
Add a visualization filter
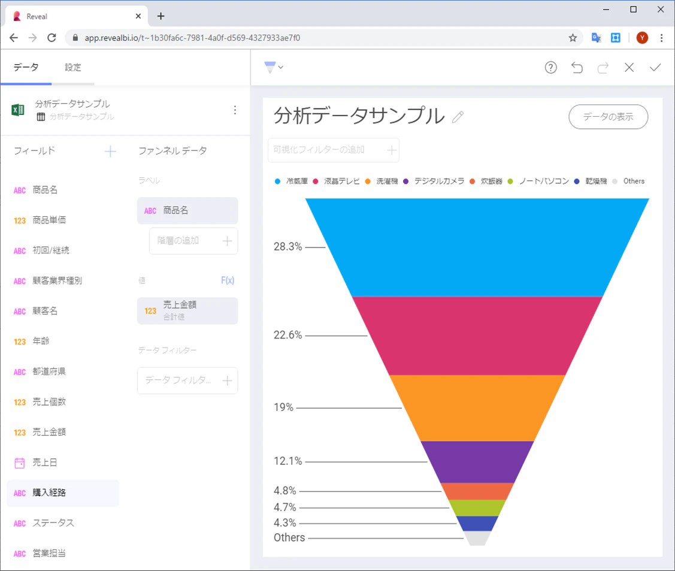(334, 150)
